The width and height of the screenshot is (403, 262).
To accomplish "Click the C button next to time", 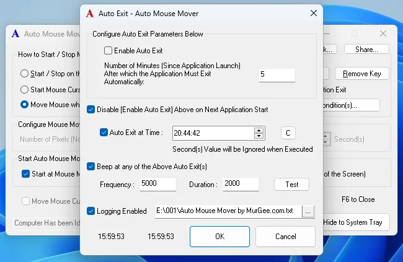I will point(288,133).
